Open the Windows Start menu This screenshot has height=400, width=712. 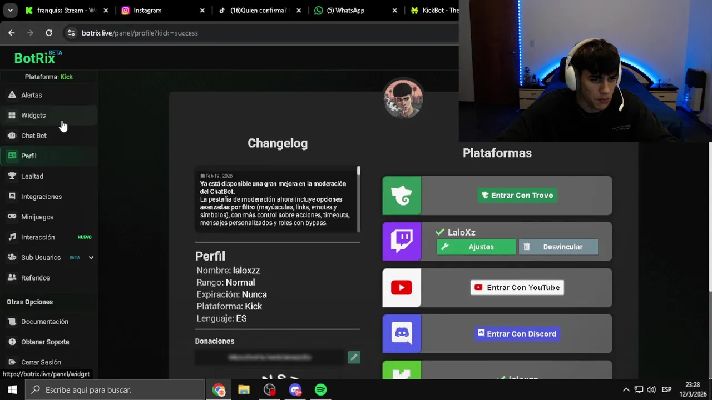(12, 390)
